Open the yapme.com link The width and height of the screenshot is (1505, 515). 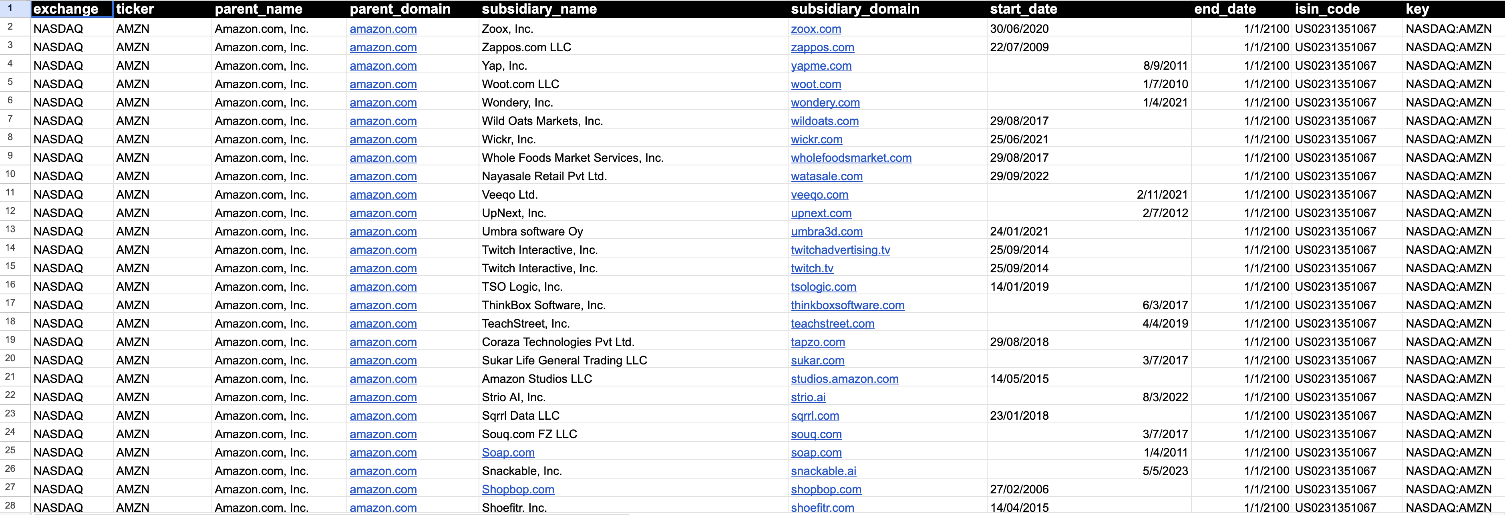821,65
